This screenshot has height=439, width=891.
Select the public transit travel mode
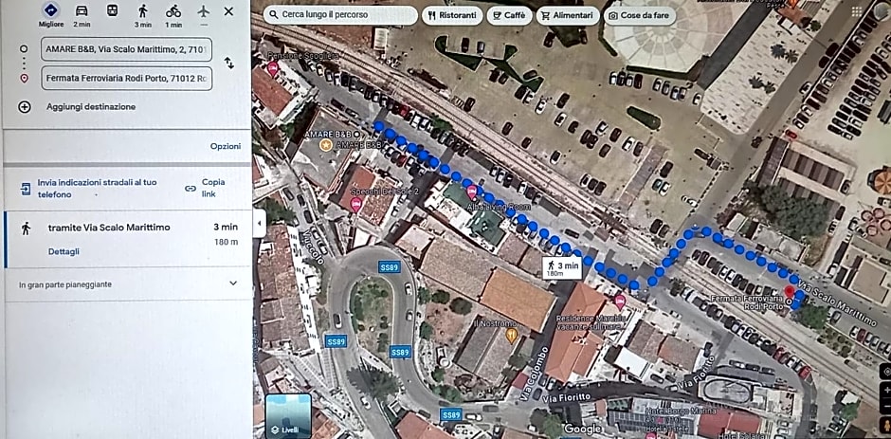(112, 11)
